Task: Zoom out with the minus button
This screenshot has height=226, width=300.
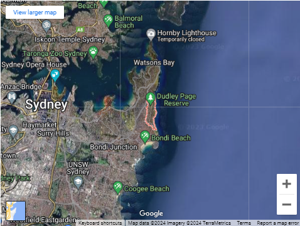Action: [287, 205]
